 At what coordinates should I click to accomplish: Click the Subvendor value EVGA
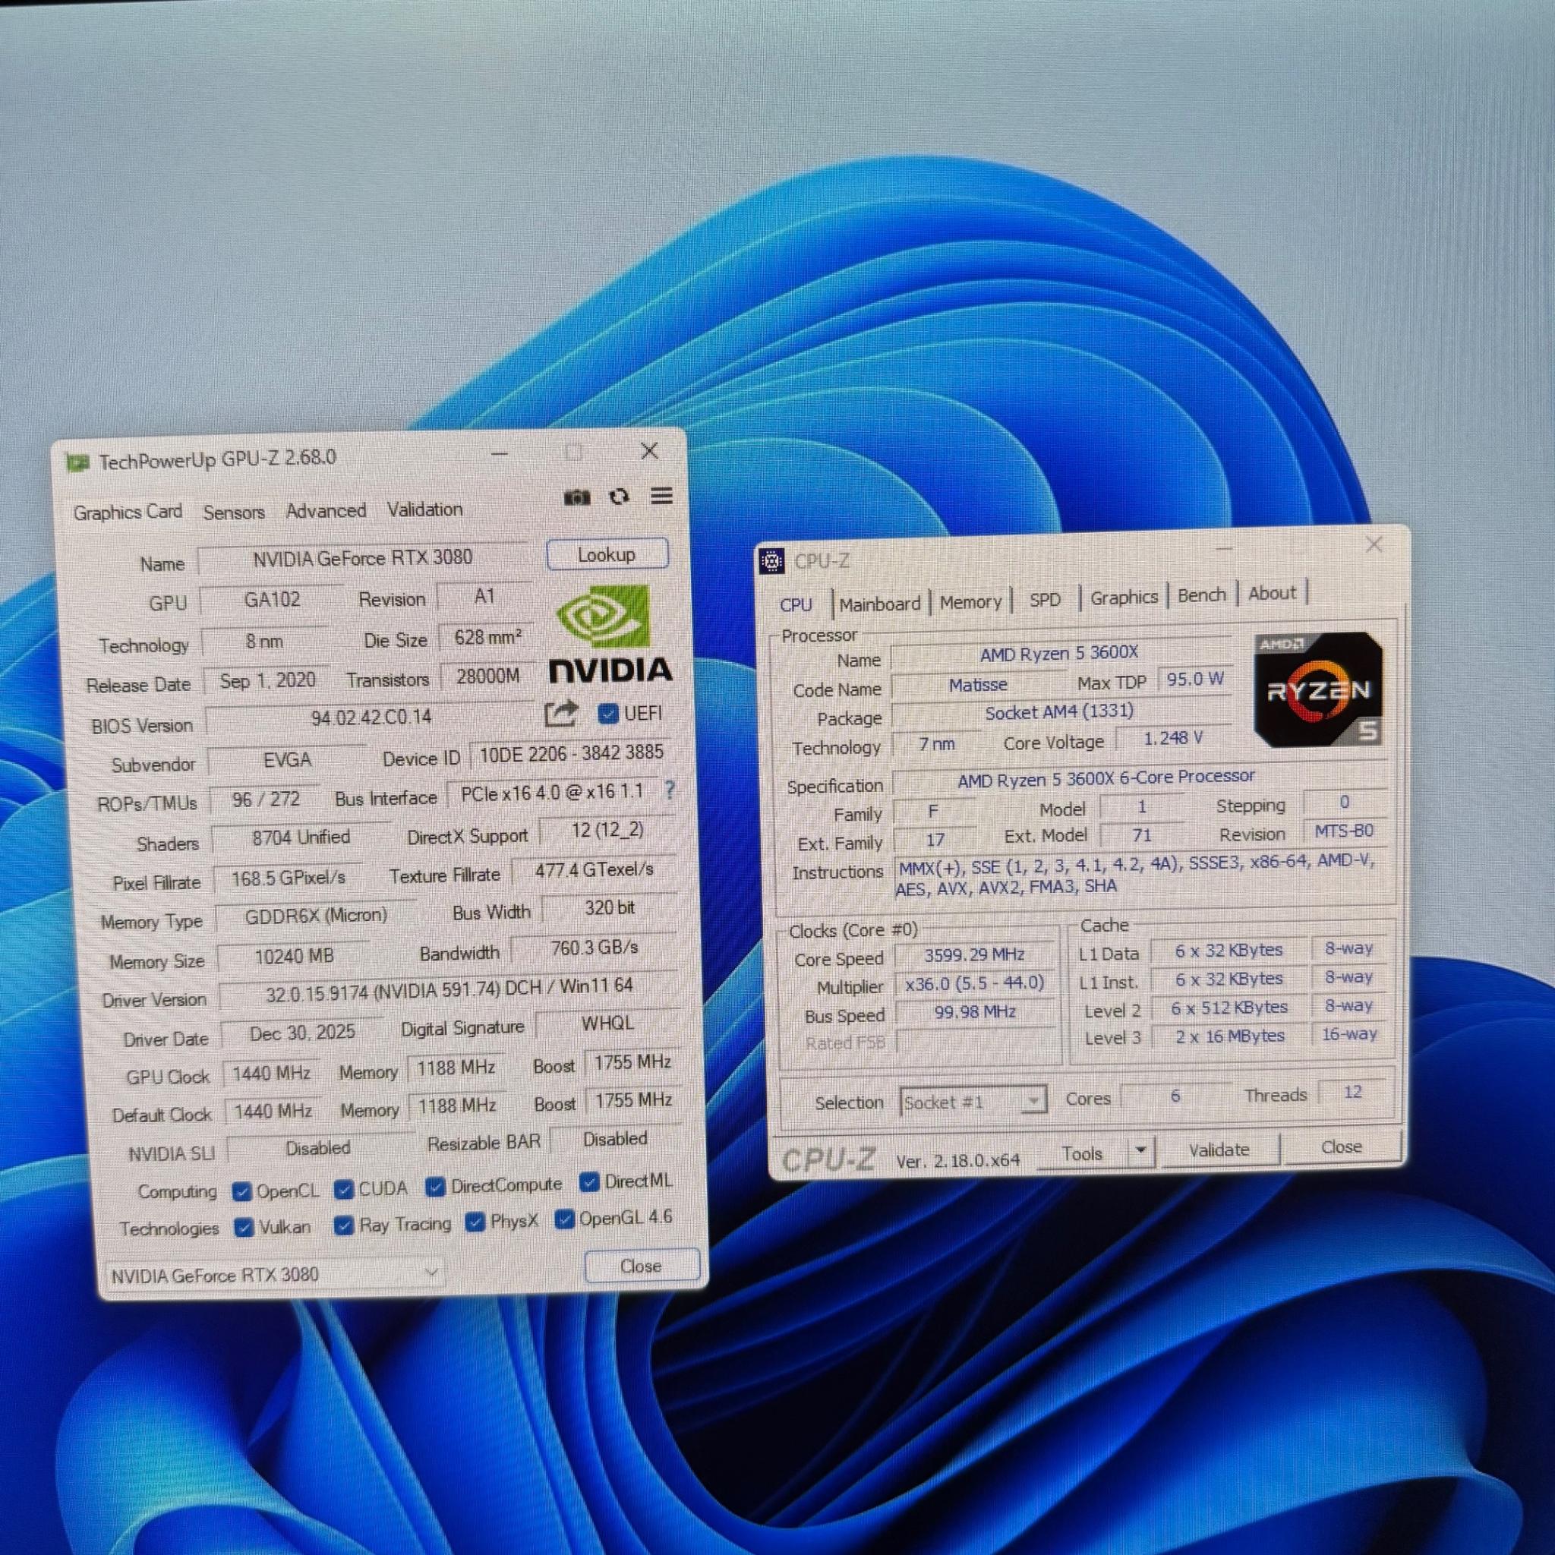pyautogui.click(x=287, y=760)
